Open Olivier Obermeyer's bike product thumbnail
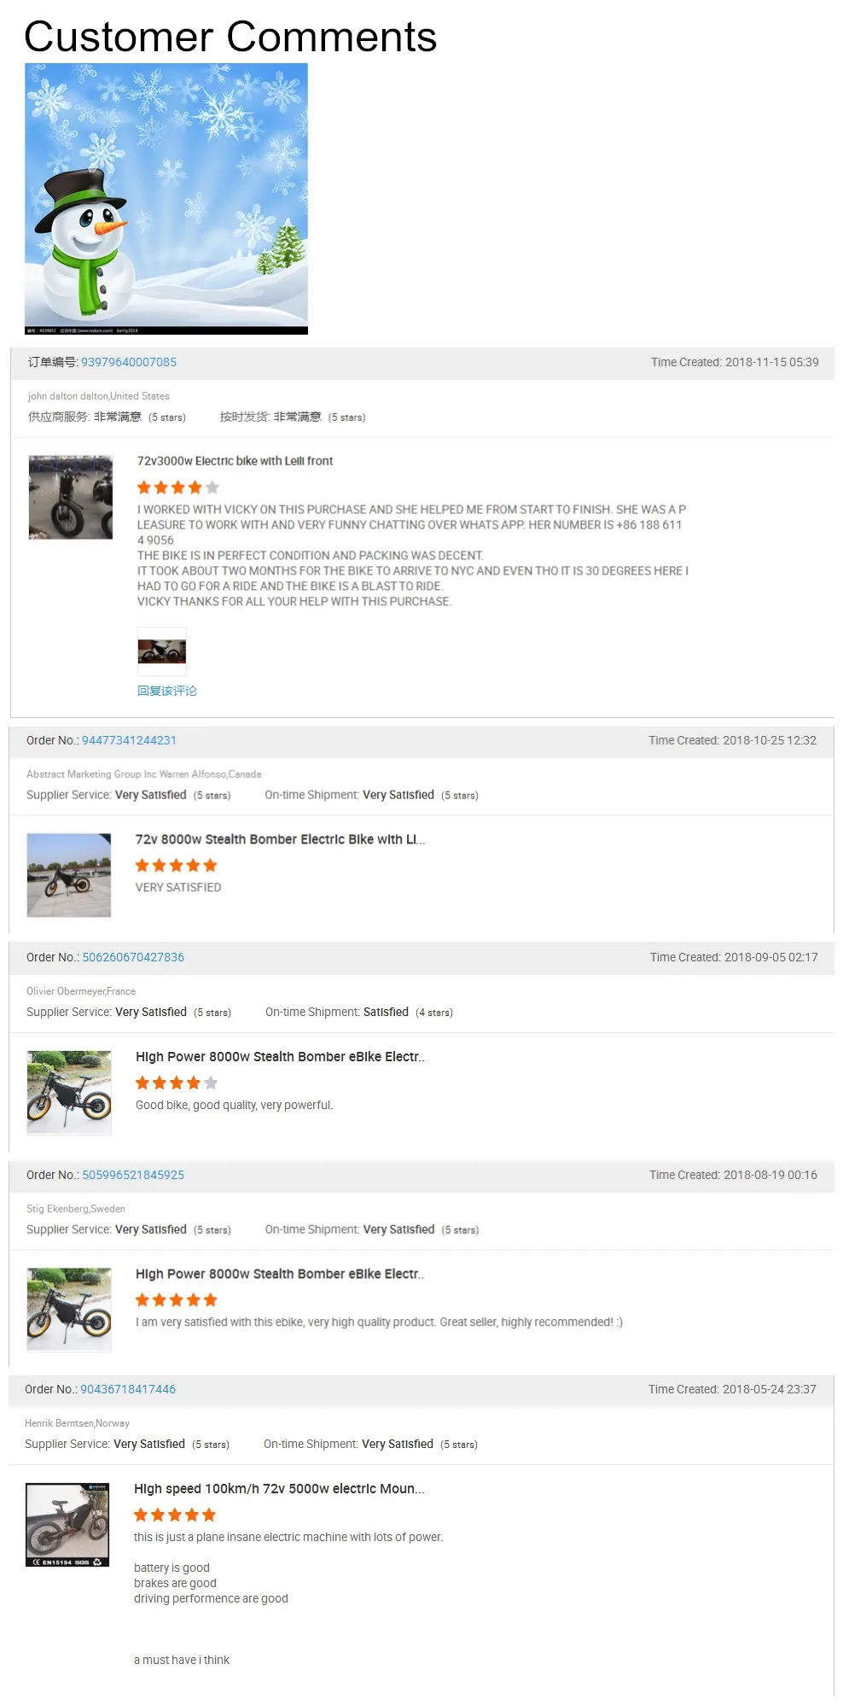The height and width of the screenshot is (1705, 843). click(69, 1092)
